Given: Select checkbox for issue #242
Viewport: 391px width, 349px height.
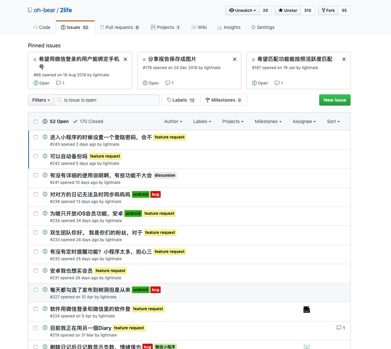Looking at the screenshot, I should tap(36, 156).
